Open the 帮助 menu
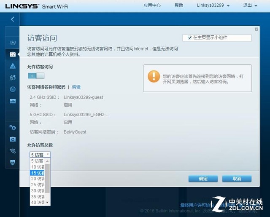The image size is (270, 217). 179,5
